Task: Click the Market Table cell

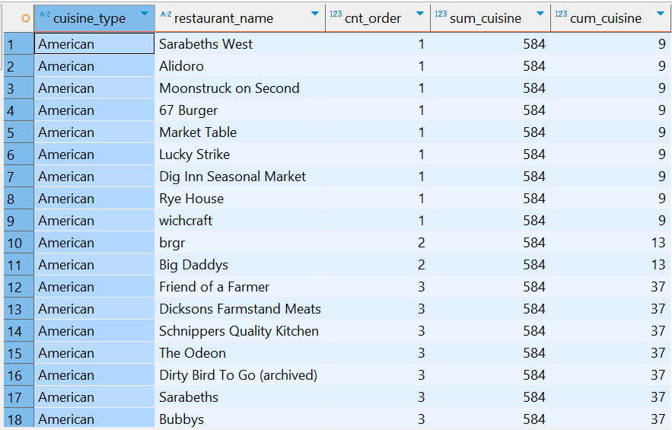Action: coord(240,132)
